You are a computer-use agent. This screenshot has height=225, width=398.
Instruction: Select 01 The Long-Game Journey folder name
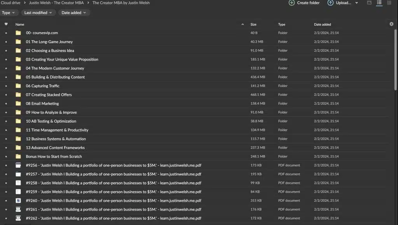(49, 42)
